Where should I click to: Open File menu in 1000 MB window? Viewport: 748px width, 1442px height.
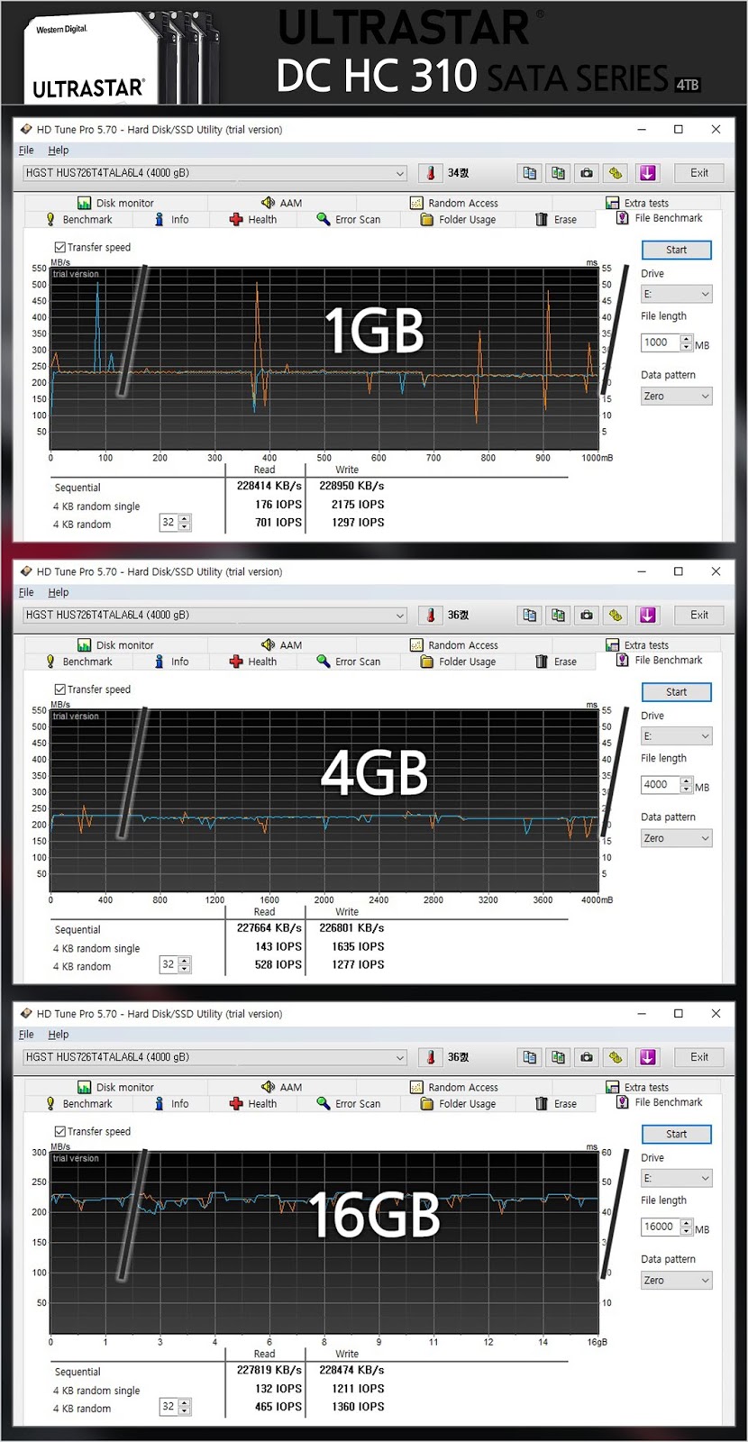tap(26, 151)
